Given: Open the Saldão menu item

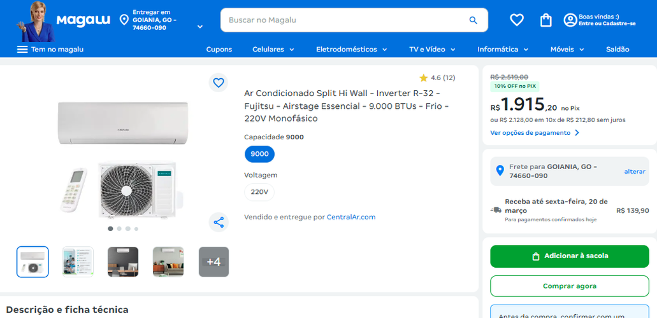Looking at the screenshot, I should tap(617, 50).
